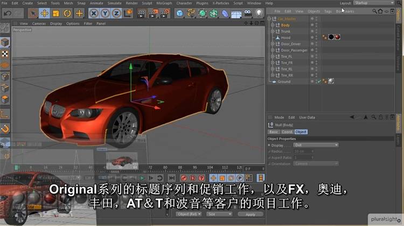Image resolution: width=404 pixels, height=226 pixels.
Task: Toggle the Y axis lock
Action: [105, 13]
